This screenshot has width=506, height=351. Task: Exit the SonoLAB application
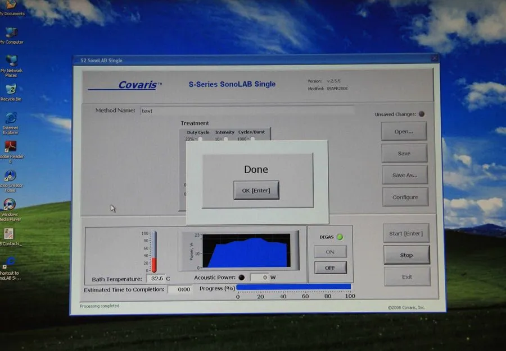coord(407,276)
